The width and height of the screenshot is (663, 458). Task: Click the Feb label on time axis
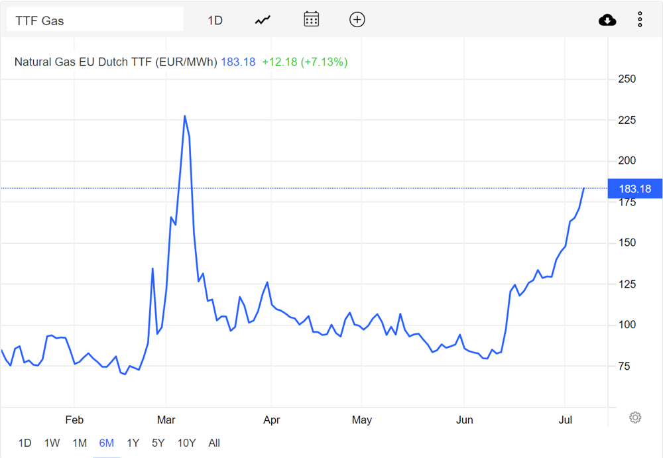74,420
